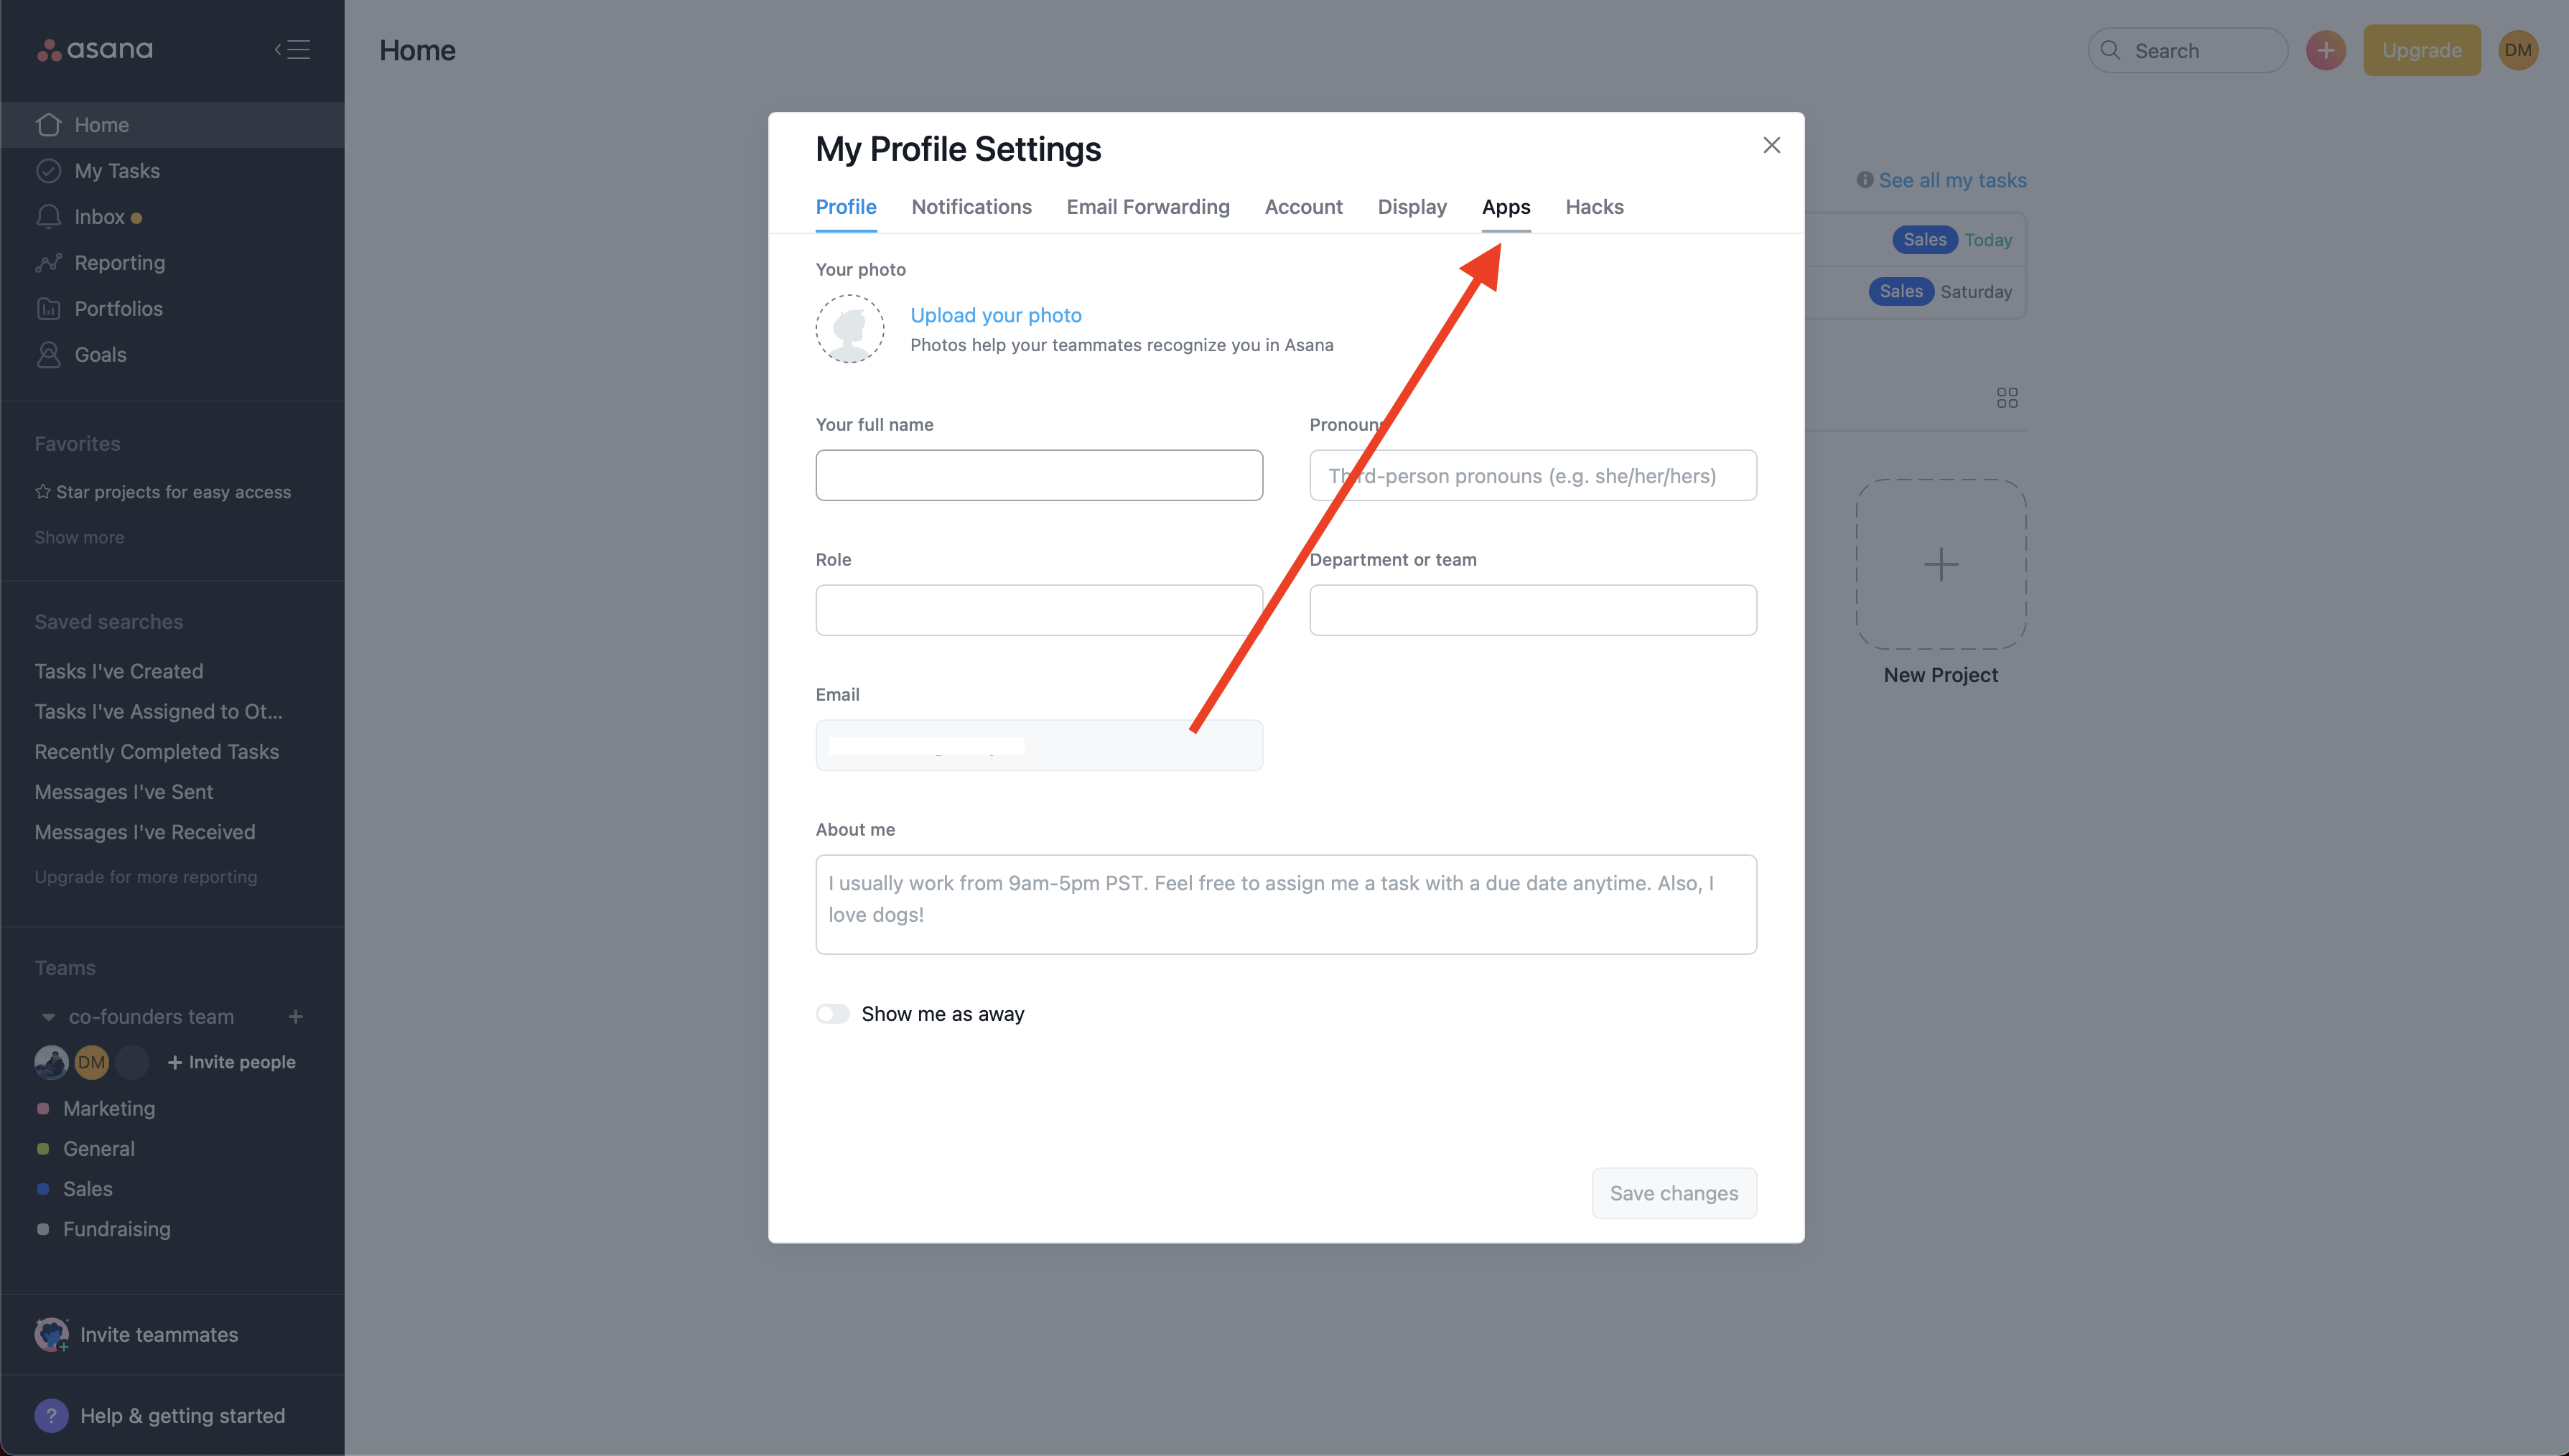Click the Your full name field

pos(1039,475)
